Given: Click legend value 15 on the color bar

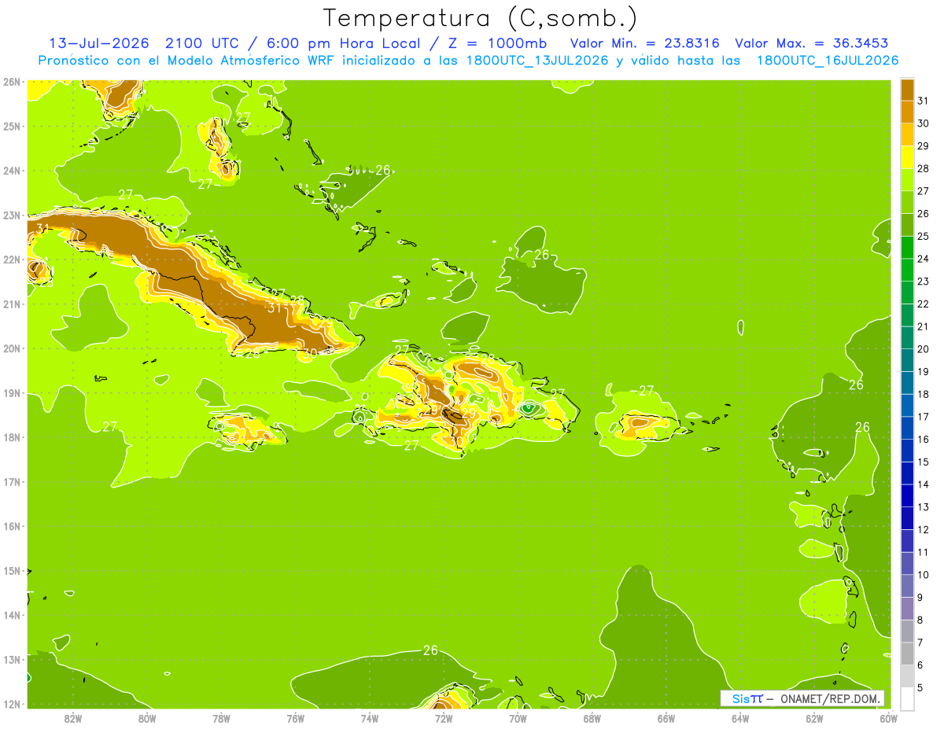Looking at the screenshot, I should [x=923, y=462].
